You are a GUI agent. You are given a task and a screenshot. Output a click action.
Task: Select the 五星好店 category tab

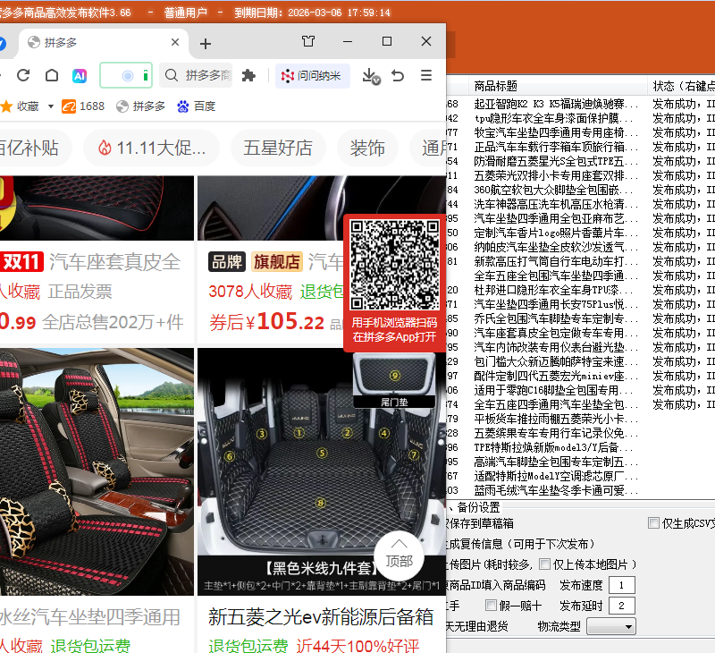278,148
